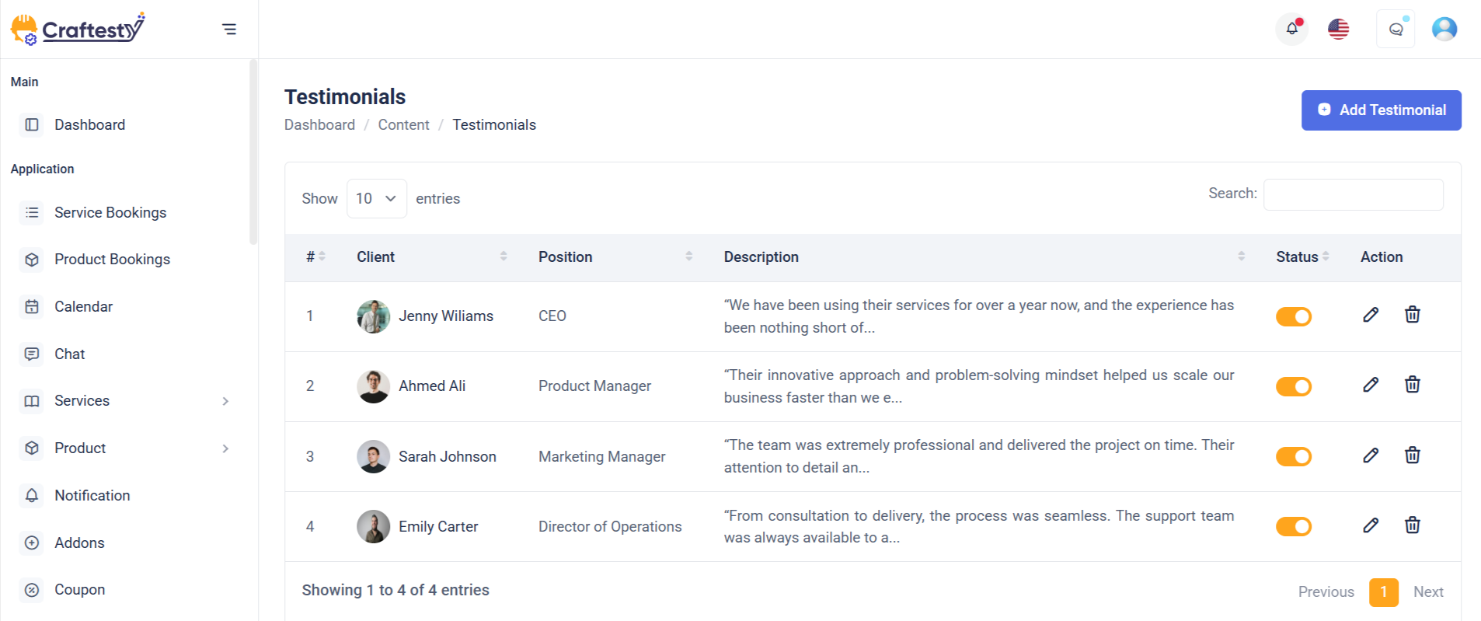The height and width of the screenshot is (621, 1481).
Task: Edit Jenny Wiliams testimonial
Action: pos(1371,315)
